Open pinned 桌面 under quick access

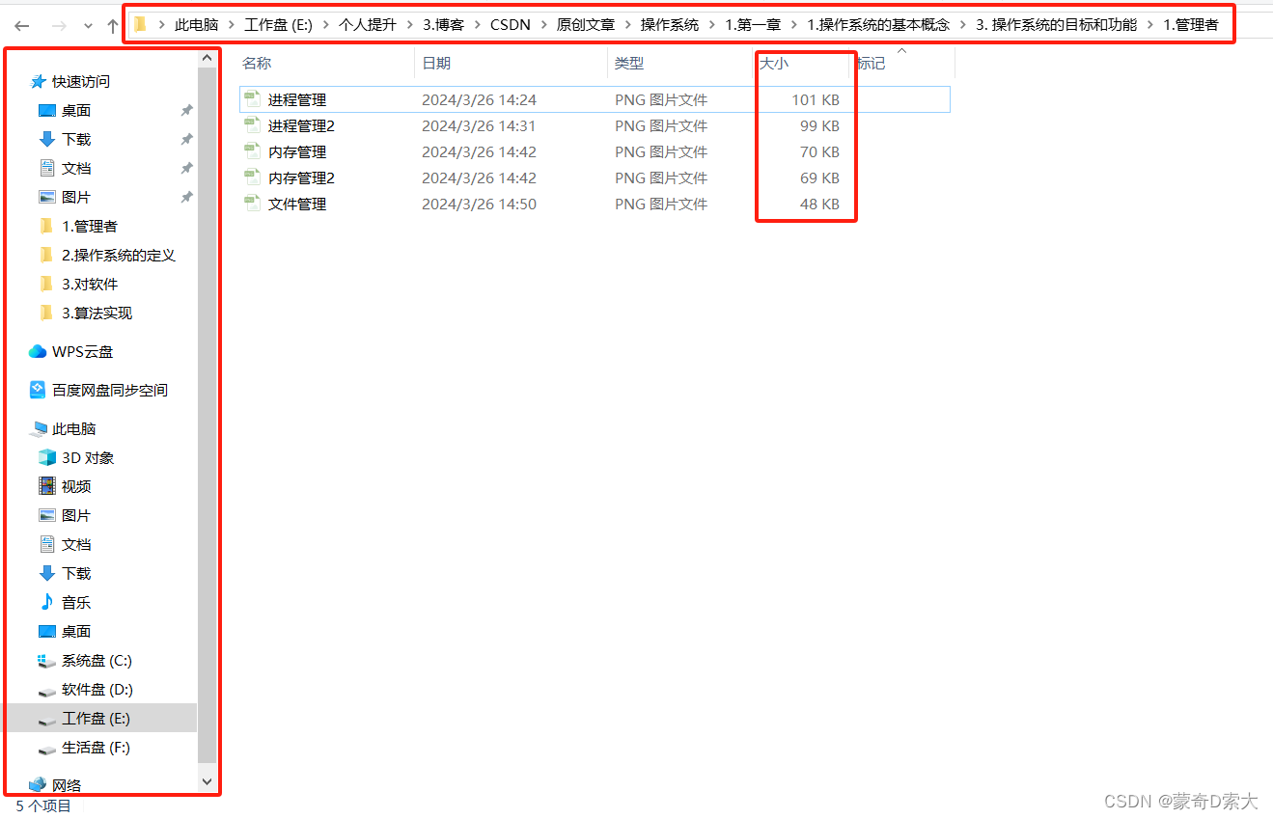point(76,111)
